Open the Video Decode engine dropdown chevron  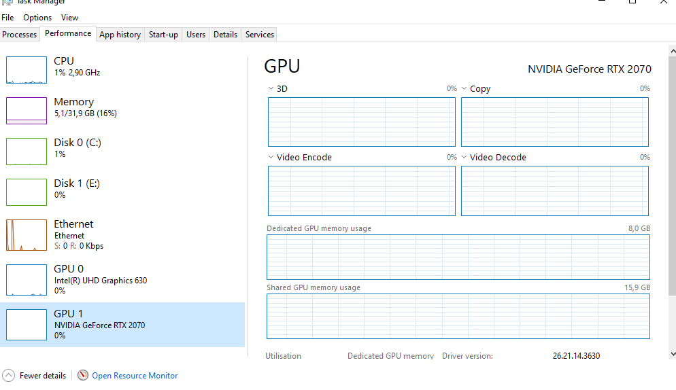point(464,157)
